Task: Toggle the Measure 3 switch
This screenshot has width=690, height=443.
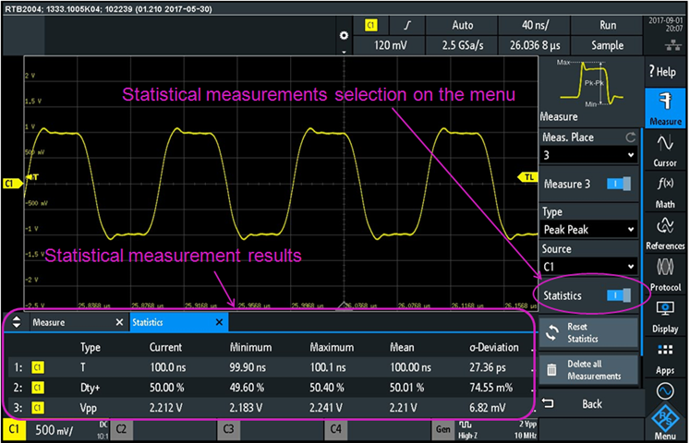Action: point(619,184)
